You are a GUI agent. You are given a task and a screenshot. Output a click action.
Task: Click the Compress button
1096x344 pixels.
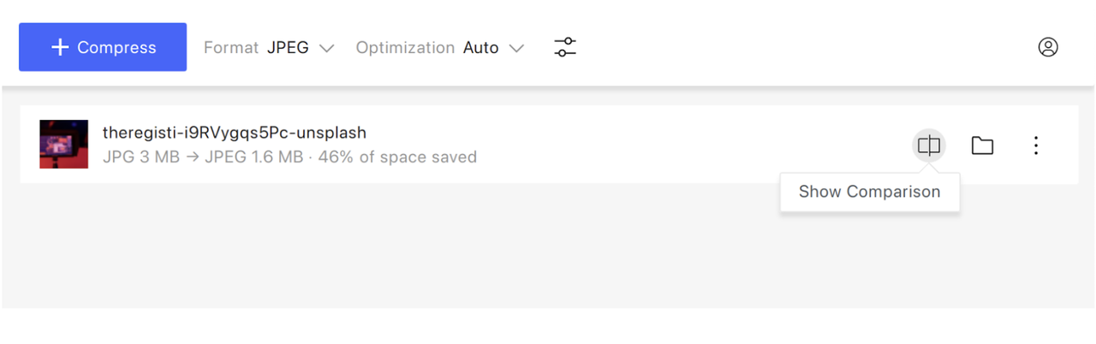[x=103, y=47]
